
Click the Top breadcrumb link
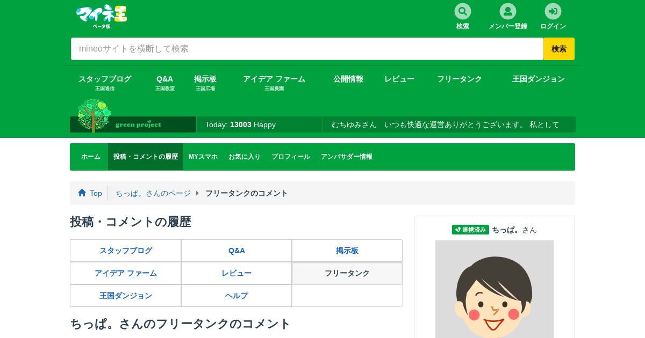click(x=96, y=193)
